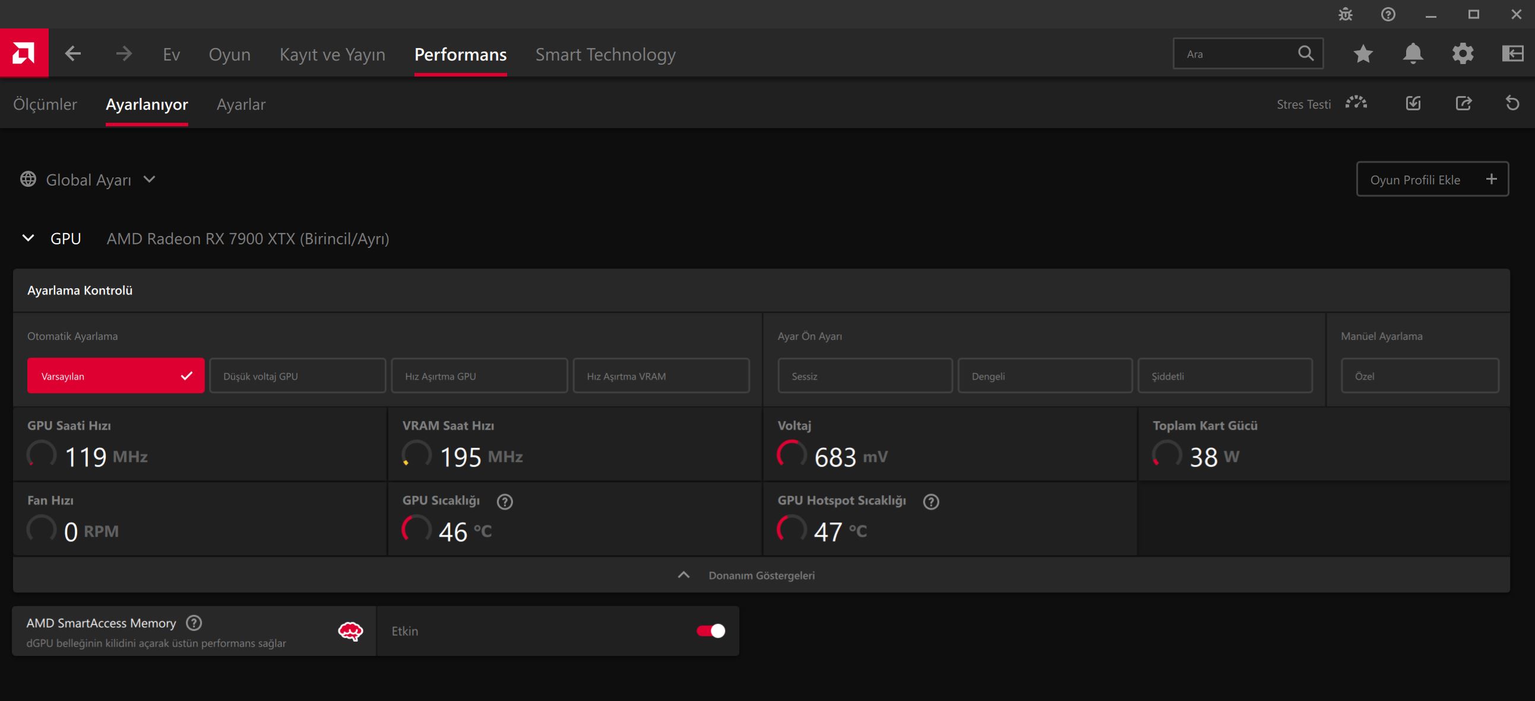Start Stres Testi gauge icon

tap(1356, 103)
